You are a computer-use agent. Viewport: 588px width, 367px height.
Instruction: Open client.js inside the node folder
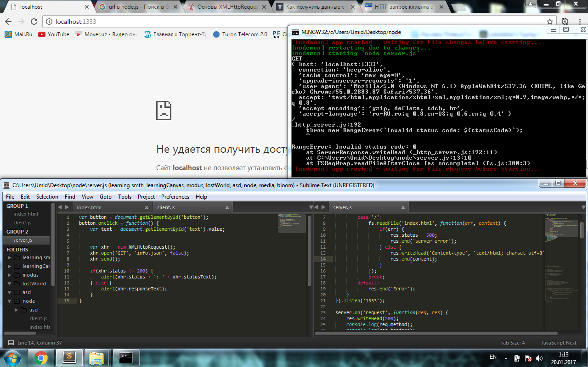[x=39, y=319]
